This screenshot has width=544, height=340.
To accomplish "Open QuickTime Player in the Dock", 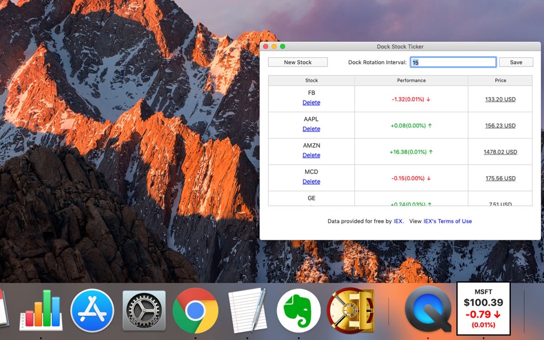I will [428, 310].
